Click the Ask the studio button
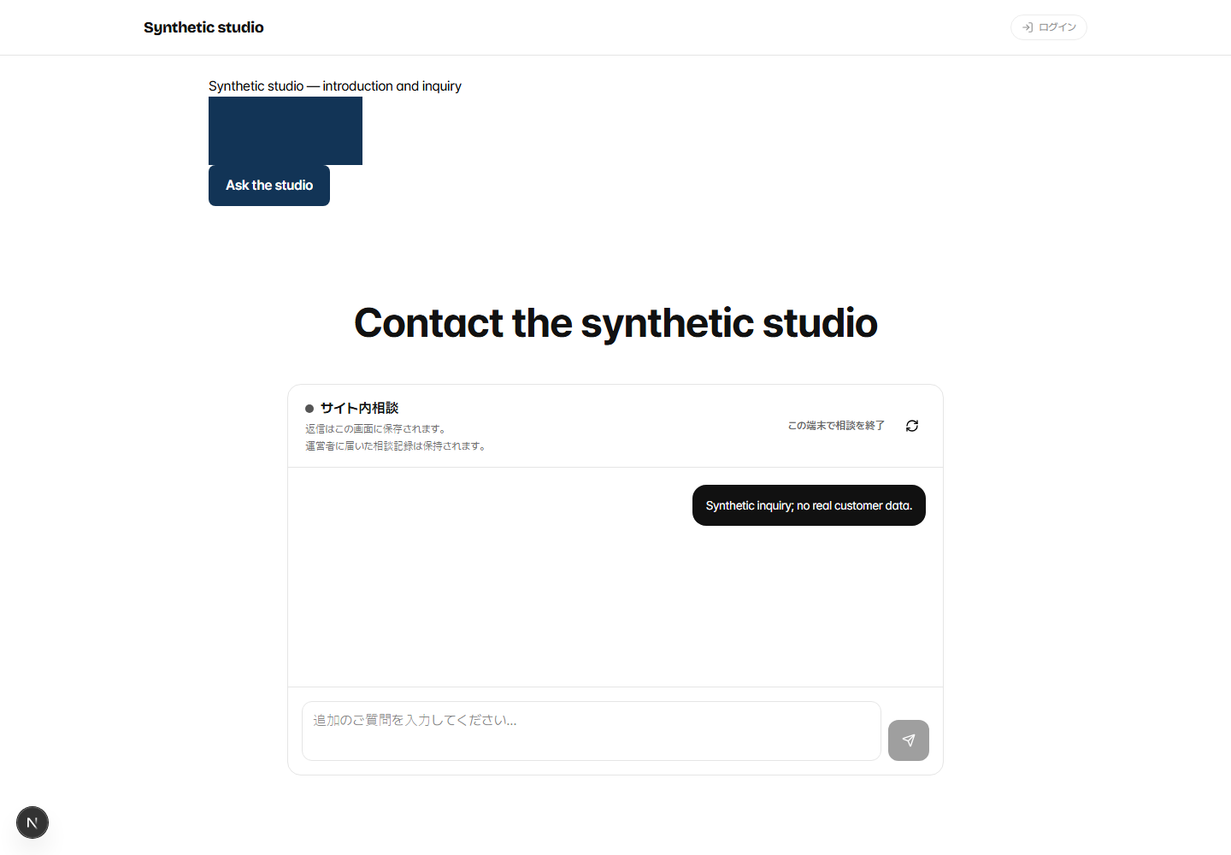Viewport: 1231px width, 855px height. coord(269,186)
